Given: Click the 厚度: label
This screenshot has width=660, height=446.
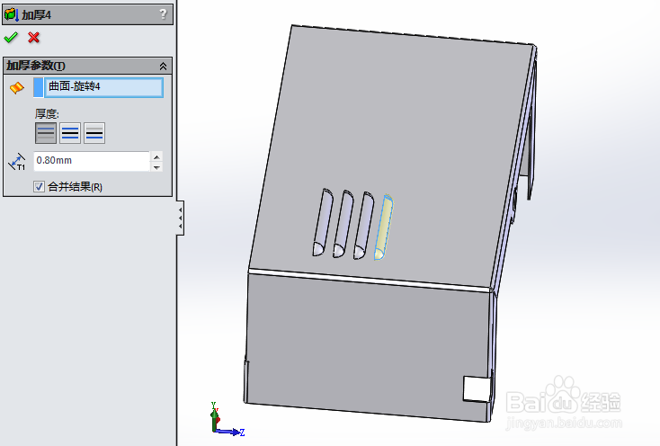Looking at the screenshot, I should 47,113.
